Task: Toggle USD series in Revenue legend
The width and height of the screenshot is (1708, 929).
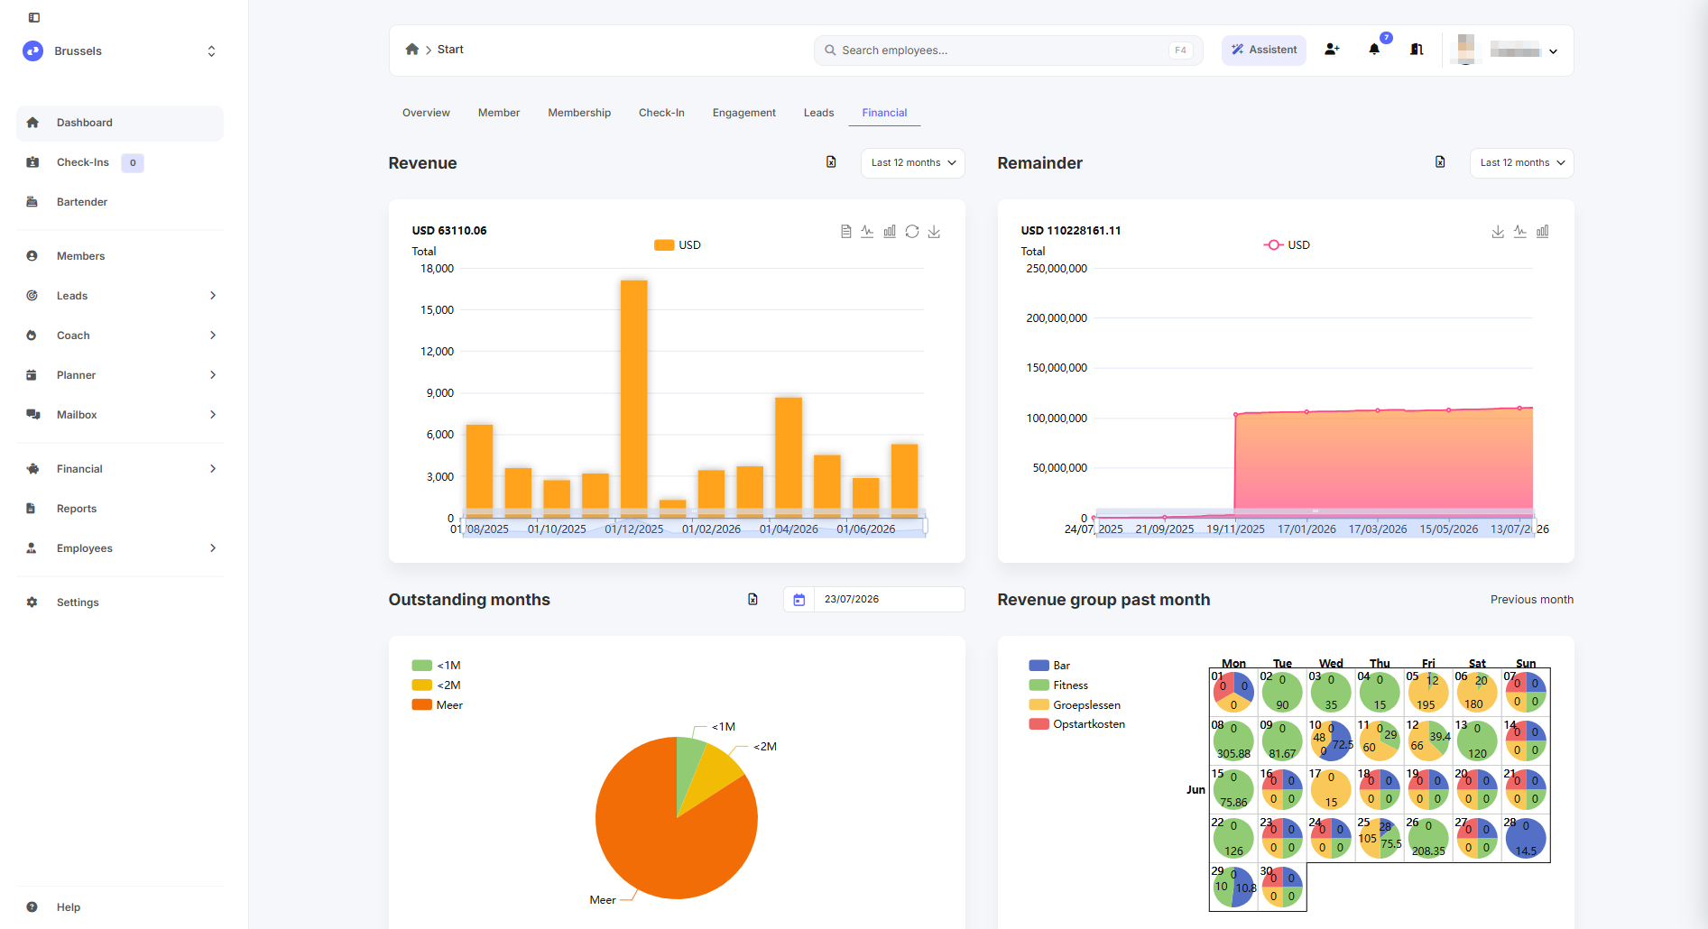Action: (678, 245)
